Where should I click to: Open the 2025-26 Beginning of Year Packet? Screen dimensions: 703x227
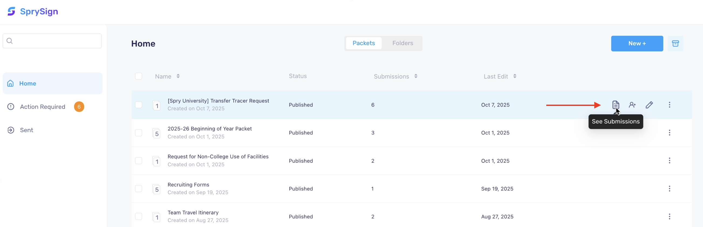[210, 129]
